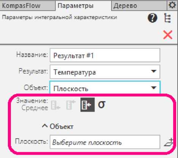Cancel with the red X icon
Image resolution: width=178 pixels, height=158 pixels.
tap(168, 35)
